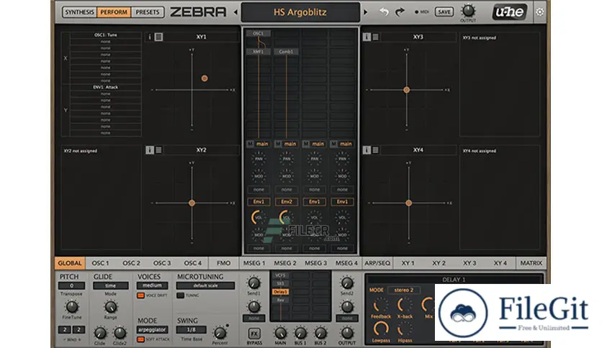Screen dimensions: 602x348
Task: Click the ENV1: Attack Y assignment row
Action: click(x=106, y=87)
